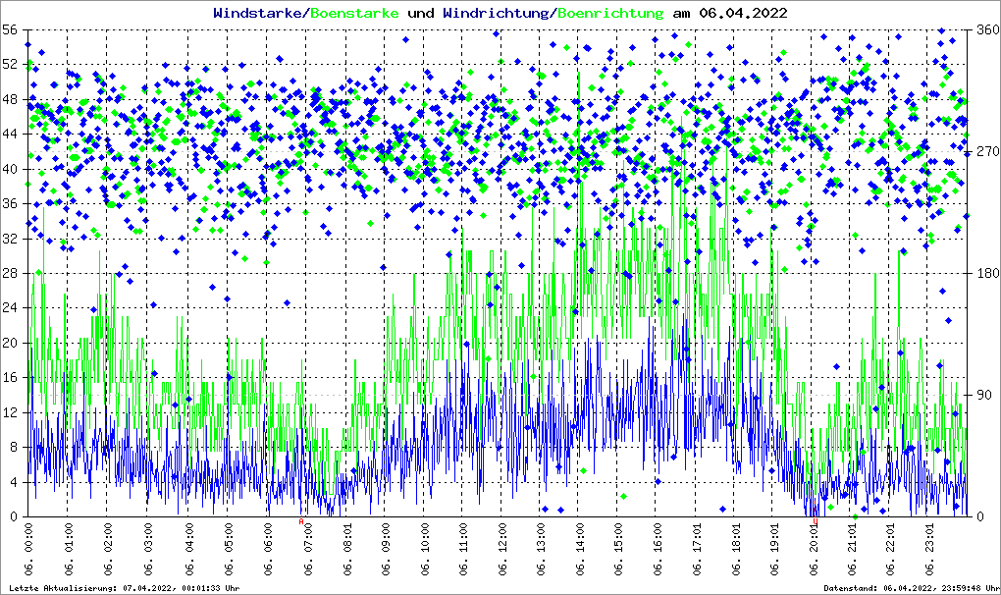Click the 'Datenstand' timestamp at bottom right

click(909, 587)
